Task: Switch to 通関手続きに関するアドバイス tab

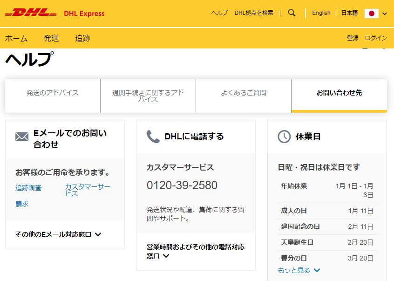Action: pos(148,96)
